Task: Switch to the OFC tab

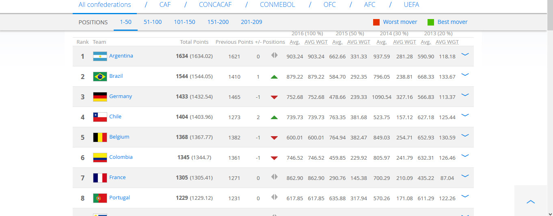Action: click(330, 5)
